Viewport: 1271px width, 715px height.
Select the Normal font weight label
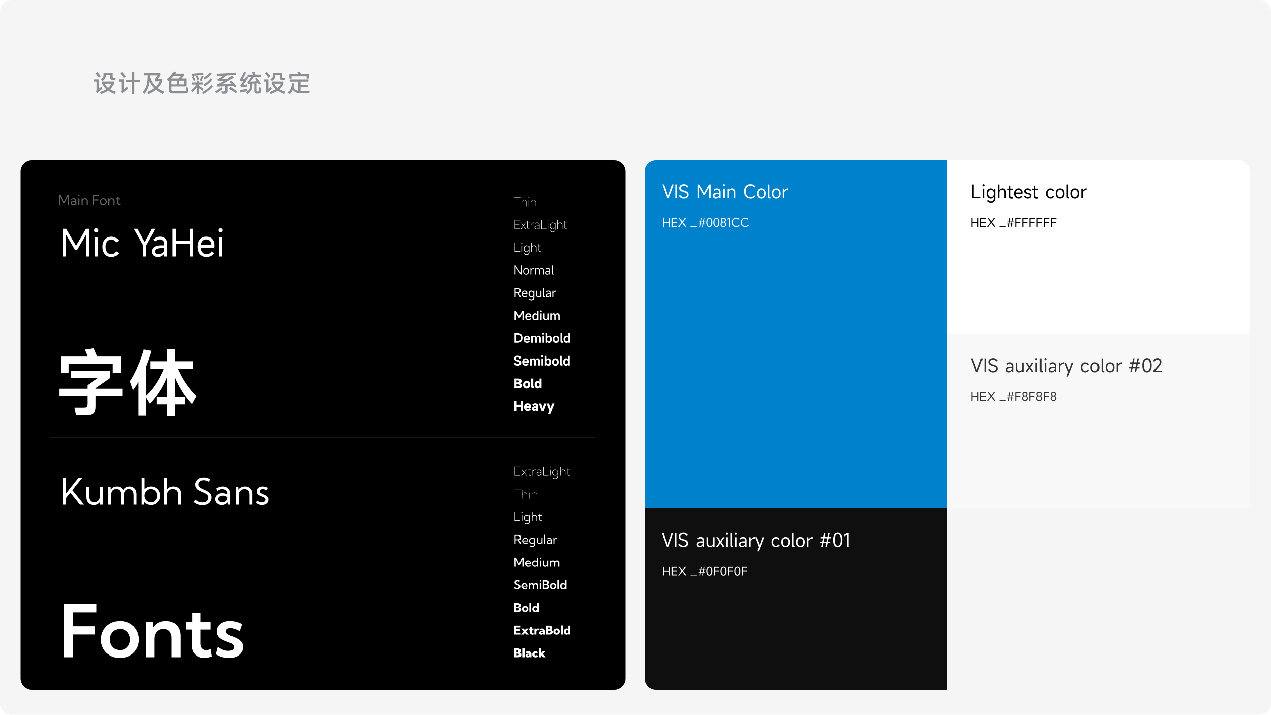click(534, 270)
